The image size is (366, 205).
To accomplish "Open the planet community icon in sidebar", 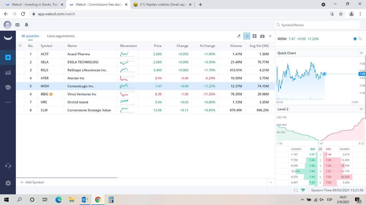I will click(x=8, y=87).
